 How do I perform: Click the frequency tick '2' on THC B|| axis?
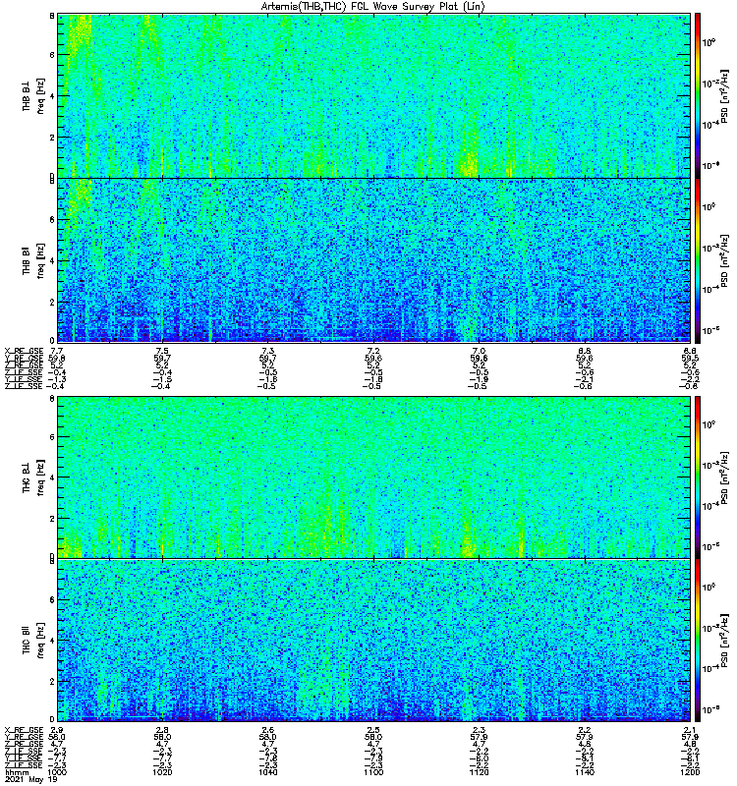52,681
